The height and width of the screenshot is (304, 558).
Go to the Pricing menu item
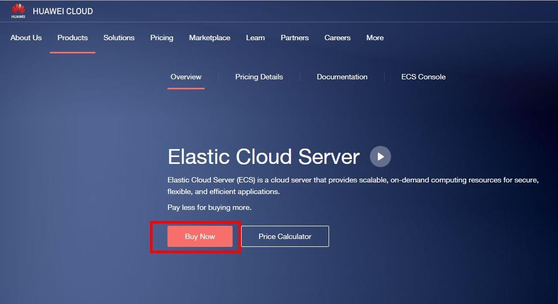[x=162, y=38]
